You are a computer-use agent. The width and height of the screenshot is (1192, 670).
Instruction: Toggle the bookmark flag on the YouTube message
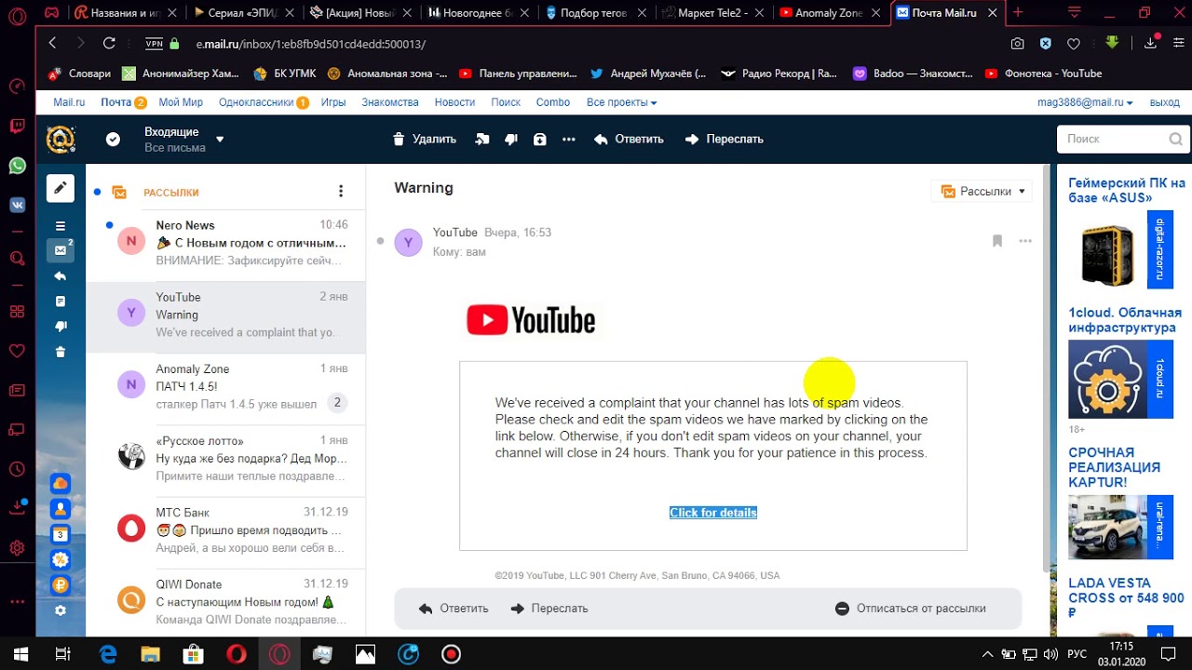[997, 241]
